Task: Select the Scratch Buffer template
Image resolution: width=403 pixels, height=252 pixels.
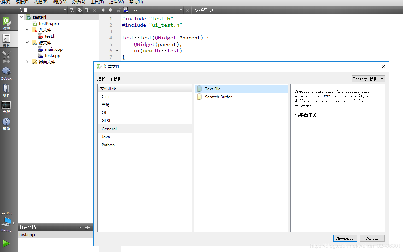Action: pyautogui.click(x=218, y=97)
